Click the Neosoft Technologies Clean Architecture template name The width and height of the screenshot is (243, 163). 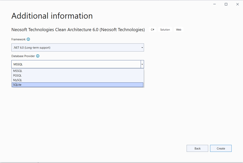click(x=78, y=30)
